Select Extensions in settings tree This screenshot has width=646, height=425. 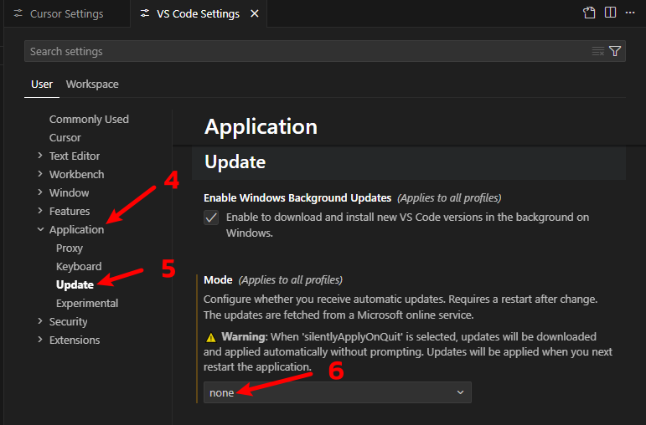click(x=75, y=340)
